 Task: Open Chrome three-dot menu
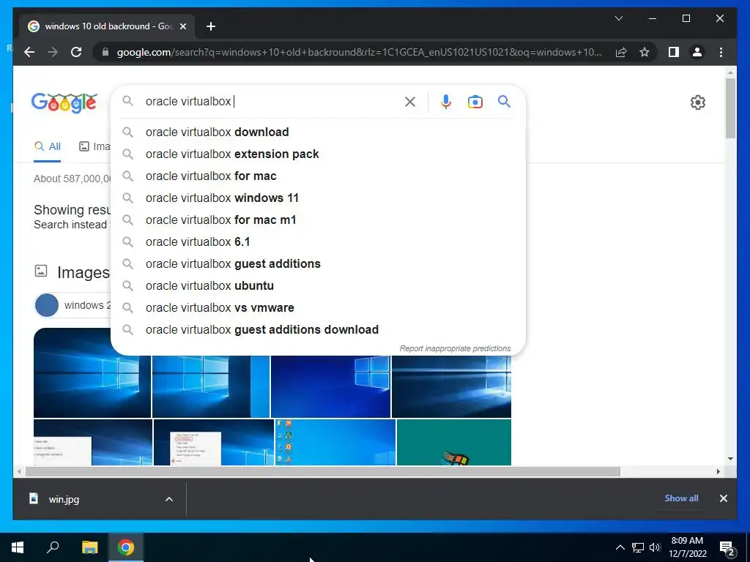click(x=721, y=52)
